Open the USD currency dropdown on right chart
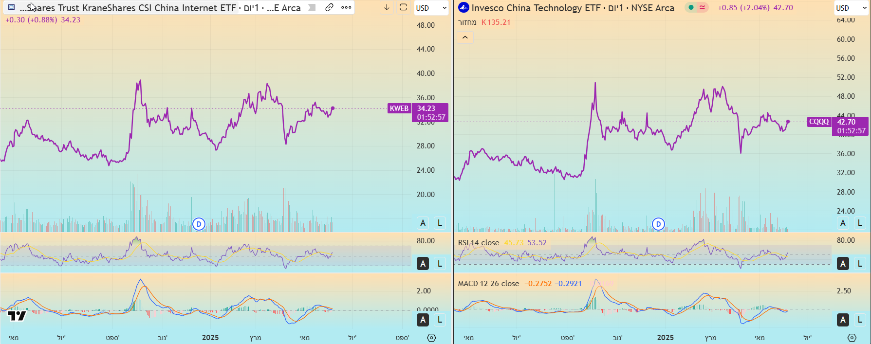871x344 pixels. pos(851,8)
